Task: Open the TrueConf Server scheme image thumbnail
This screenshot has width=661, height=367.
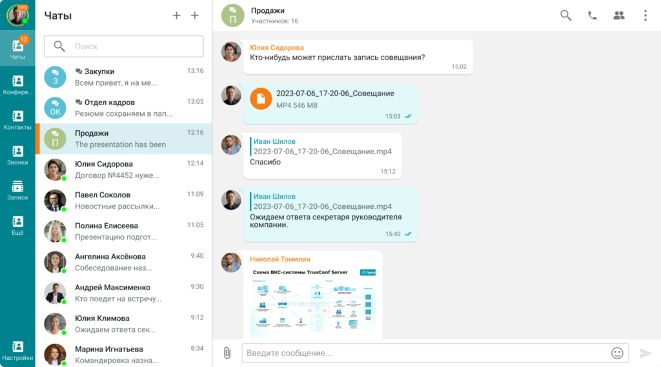Action: point(313,301)
